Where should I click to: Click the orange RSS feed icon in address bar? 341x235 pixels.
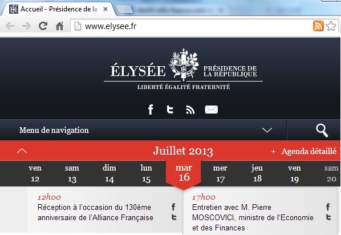pyautogui.click(x=318, y=26)
